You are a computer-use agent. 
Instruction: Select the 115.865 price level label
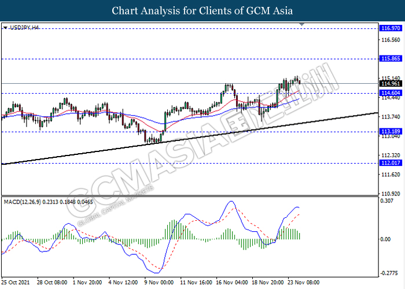(391, 58)
